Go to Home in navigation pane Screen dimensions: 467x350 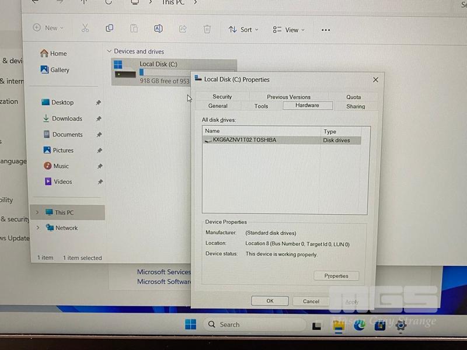(x=54, y=53)
